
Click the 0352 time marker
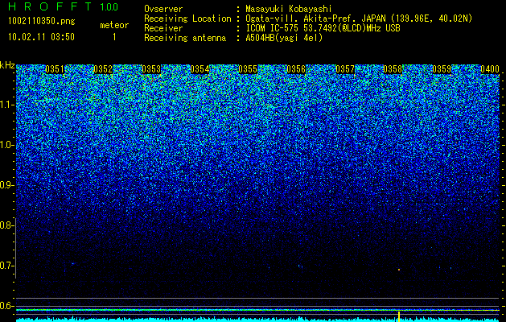point(103,69)
